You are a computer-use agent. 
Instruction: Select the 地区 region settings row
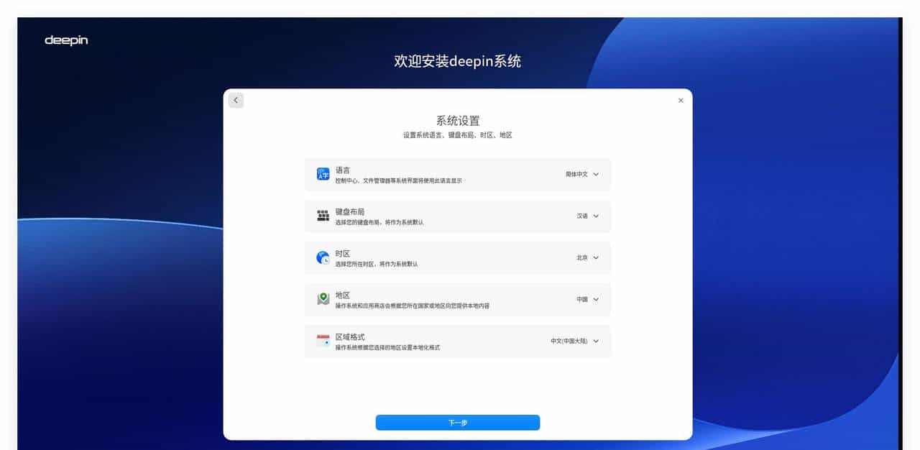click(458, 300)
